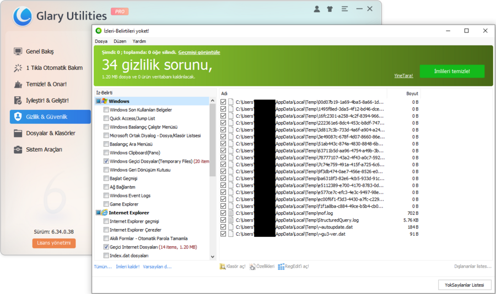Select the Game Explorer tree row
The image size is (496, 294).
pyautogui.click(x=124, y=204)
